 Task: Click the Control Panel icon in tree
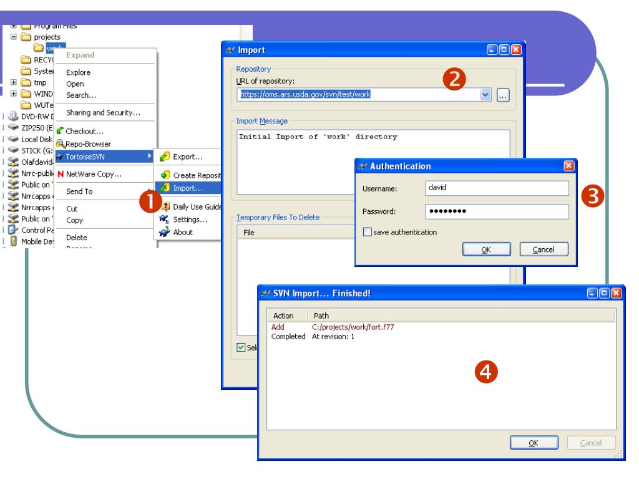13,230
